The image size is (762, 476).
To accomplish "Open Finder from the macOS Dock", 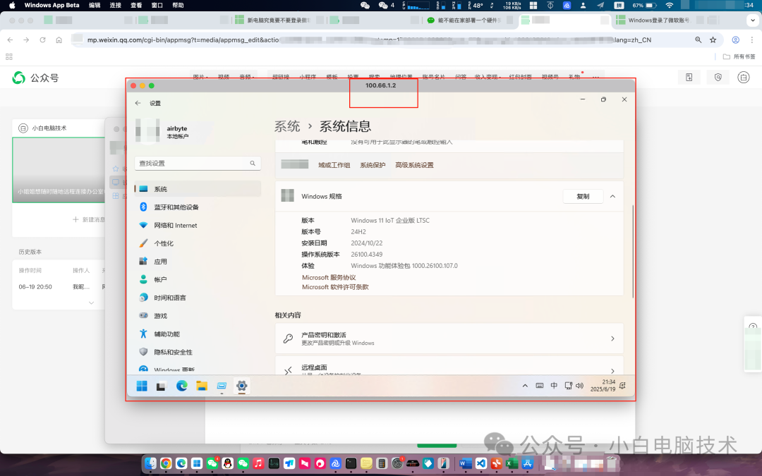I will 150,463.
